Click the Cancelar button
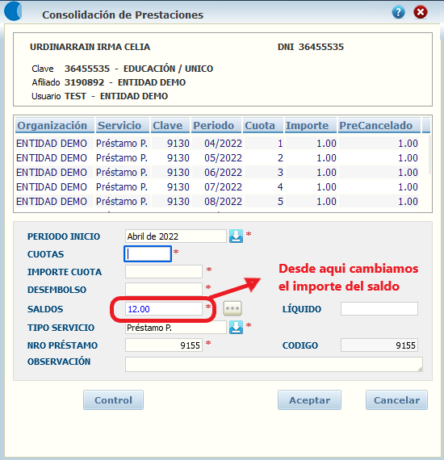This screenshot has height=460, width=444. pos(396,399)
